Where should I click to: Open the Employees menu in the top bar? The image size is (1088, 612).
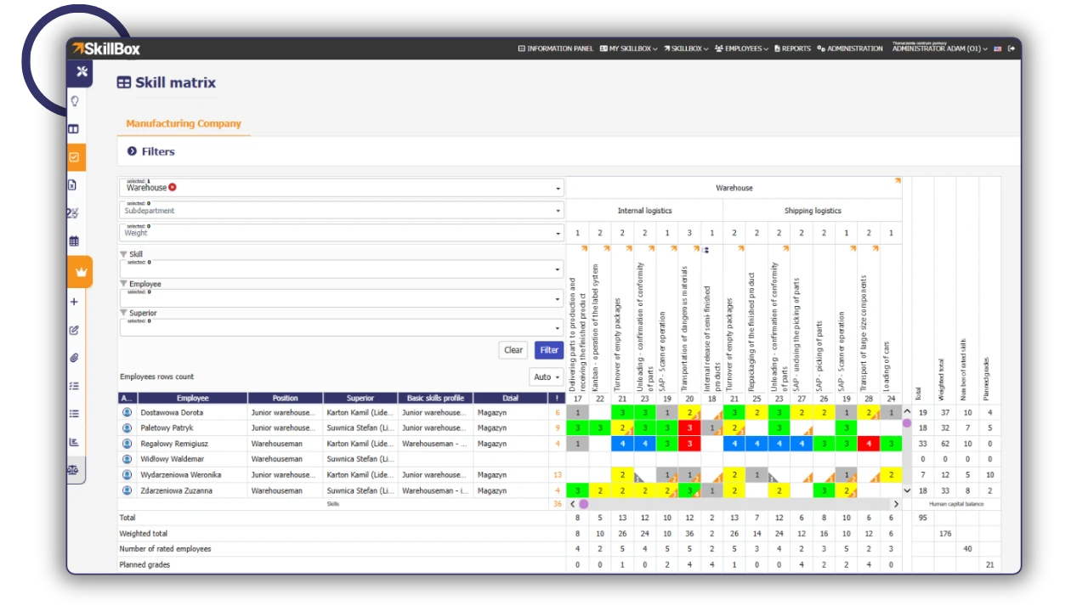(741, 48)
